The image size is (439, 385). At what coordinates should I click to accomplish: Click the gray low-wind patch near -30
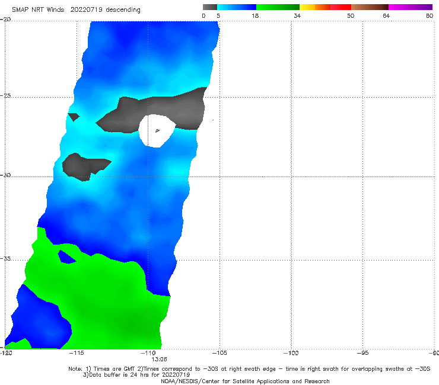(82, 166)
